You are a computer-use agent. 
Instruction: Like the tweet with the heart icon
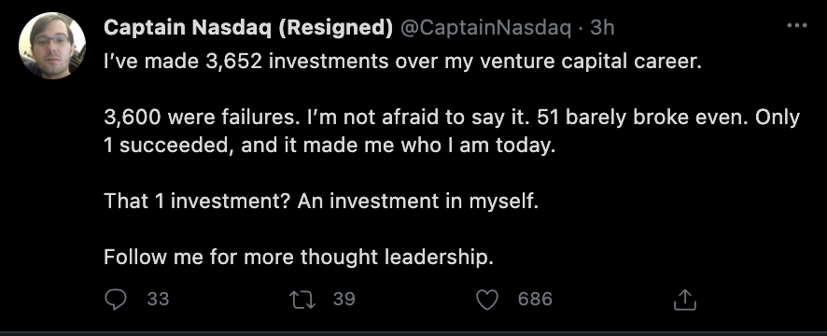tap(487, 300)
